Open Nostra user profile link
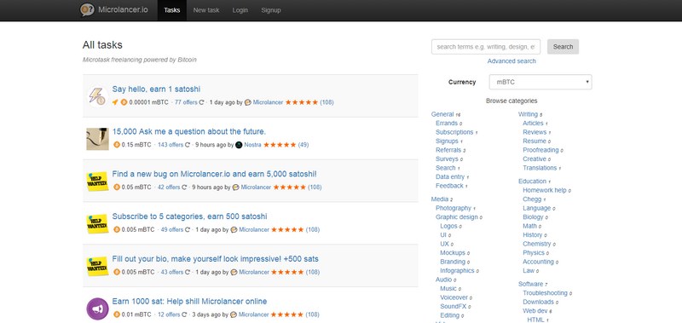Image resolution: width=682 pixels, height=323 pixels. click(252, 145)
